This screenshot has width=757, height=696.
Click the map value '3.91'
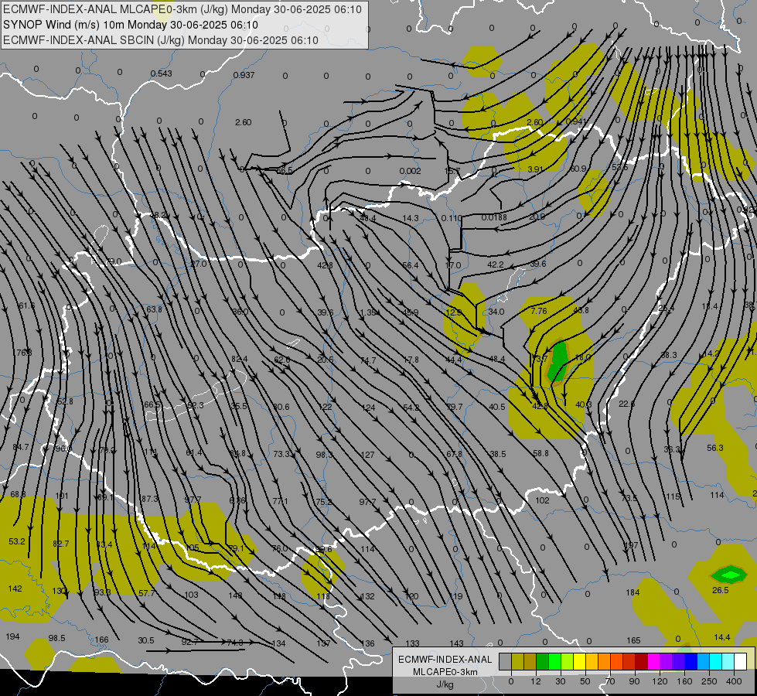pos(535,169)
